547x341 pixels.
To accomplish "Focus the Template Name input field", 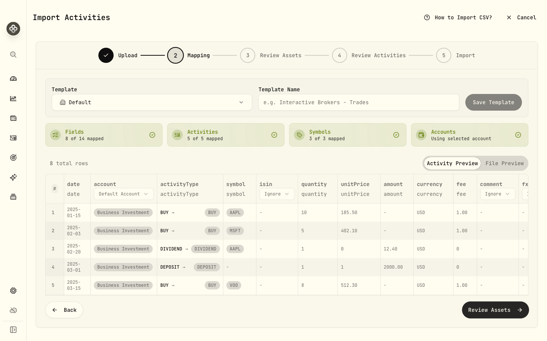I will click(x=359, y=102).
